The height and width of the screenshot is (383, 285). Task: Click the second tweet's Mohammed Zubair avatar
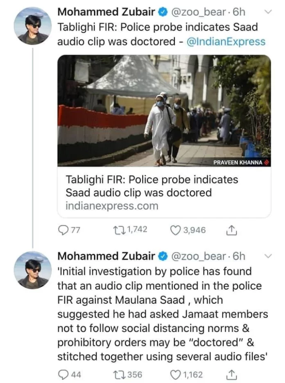(x=33, y=270)
